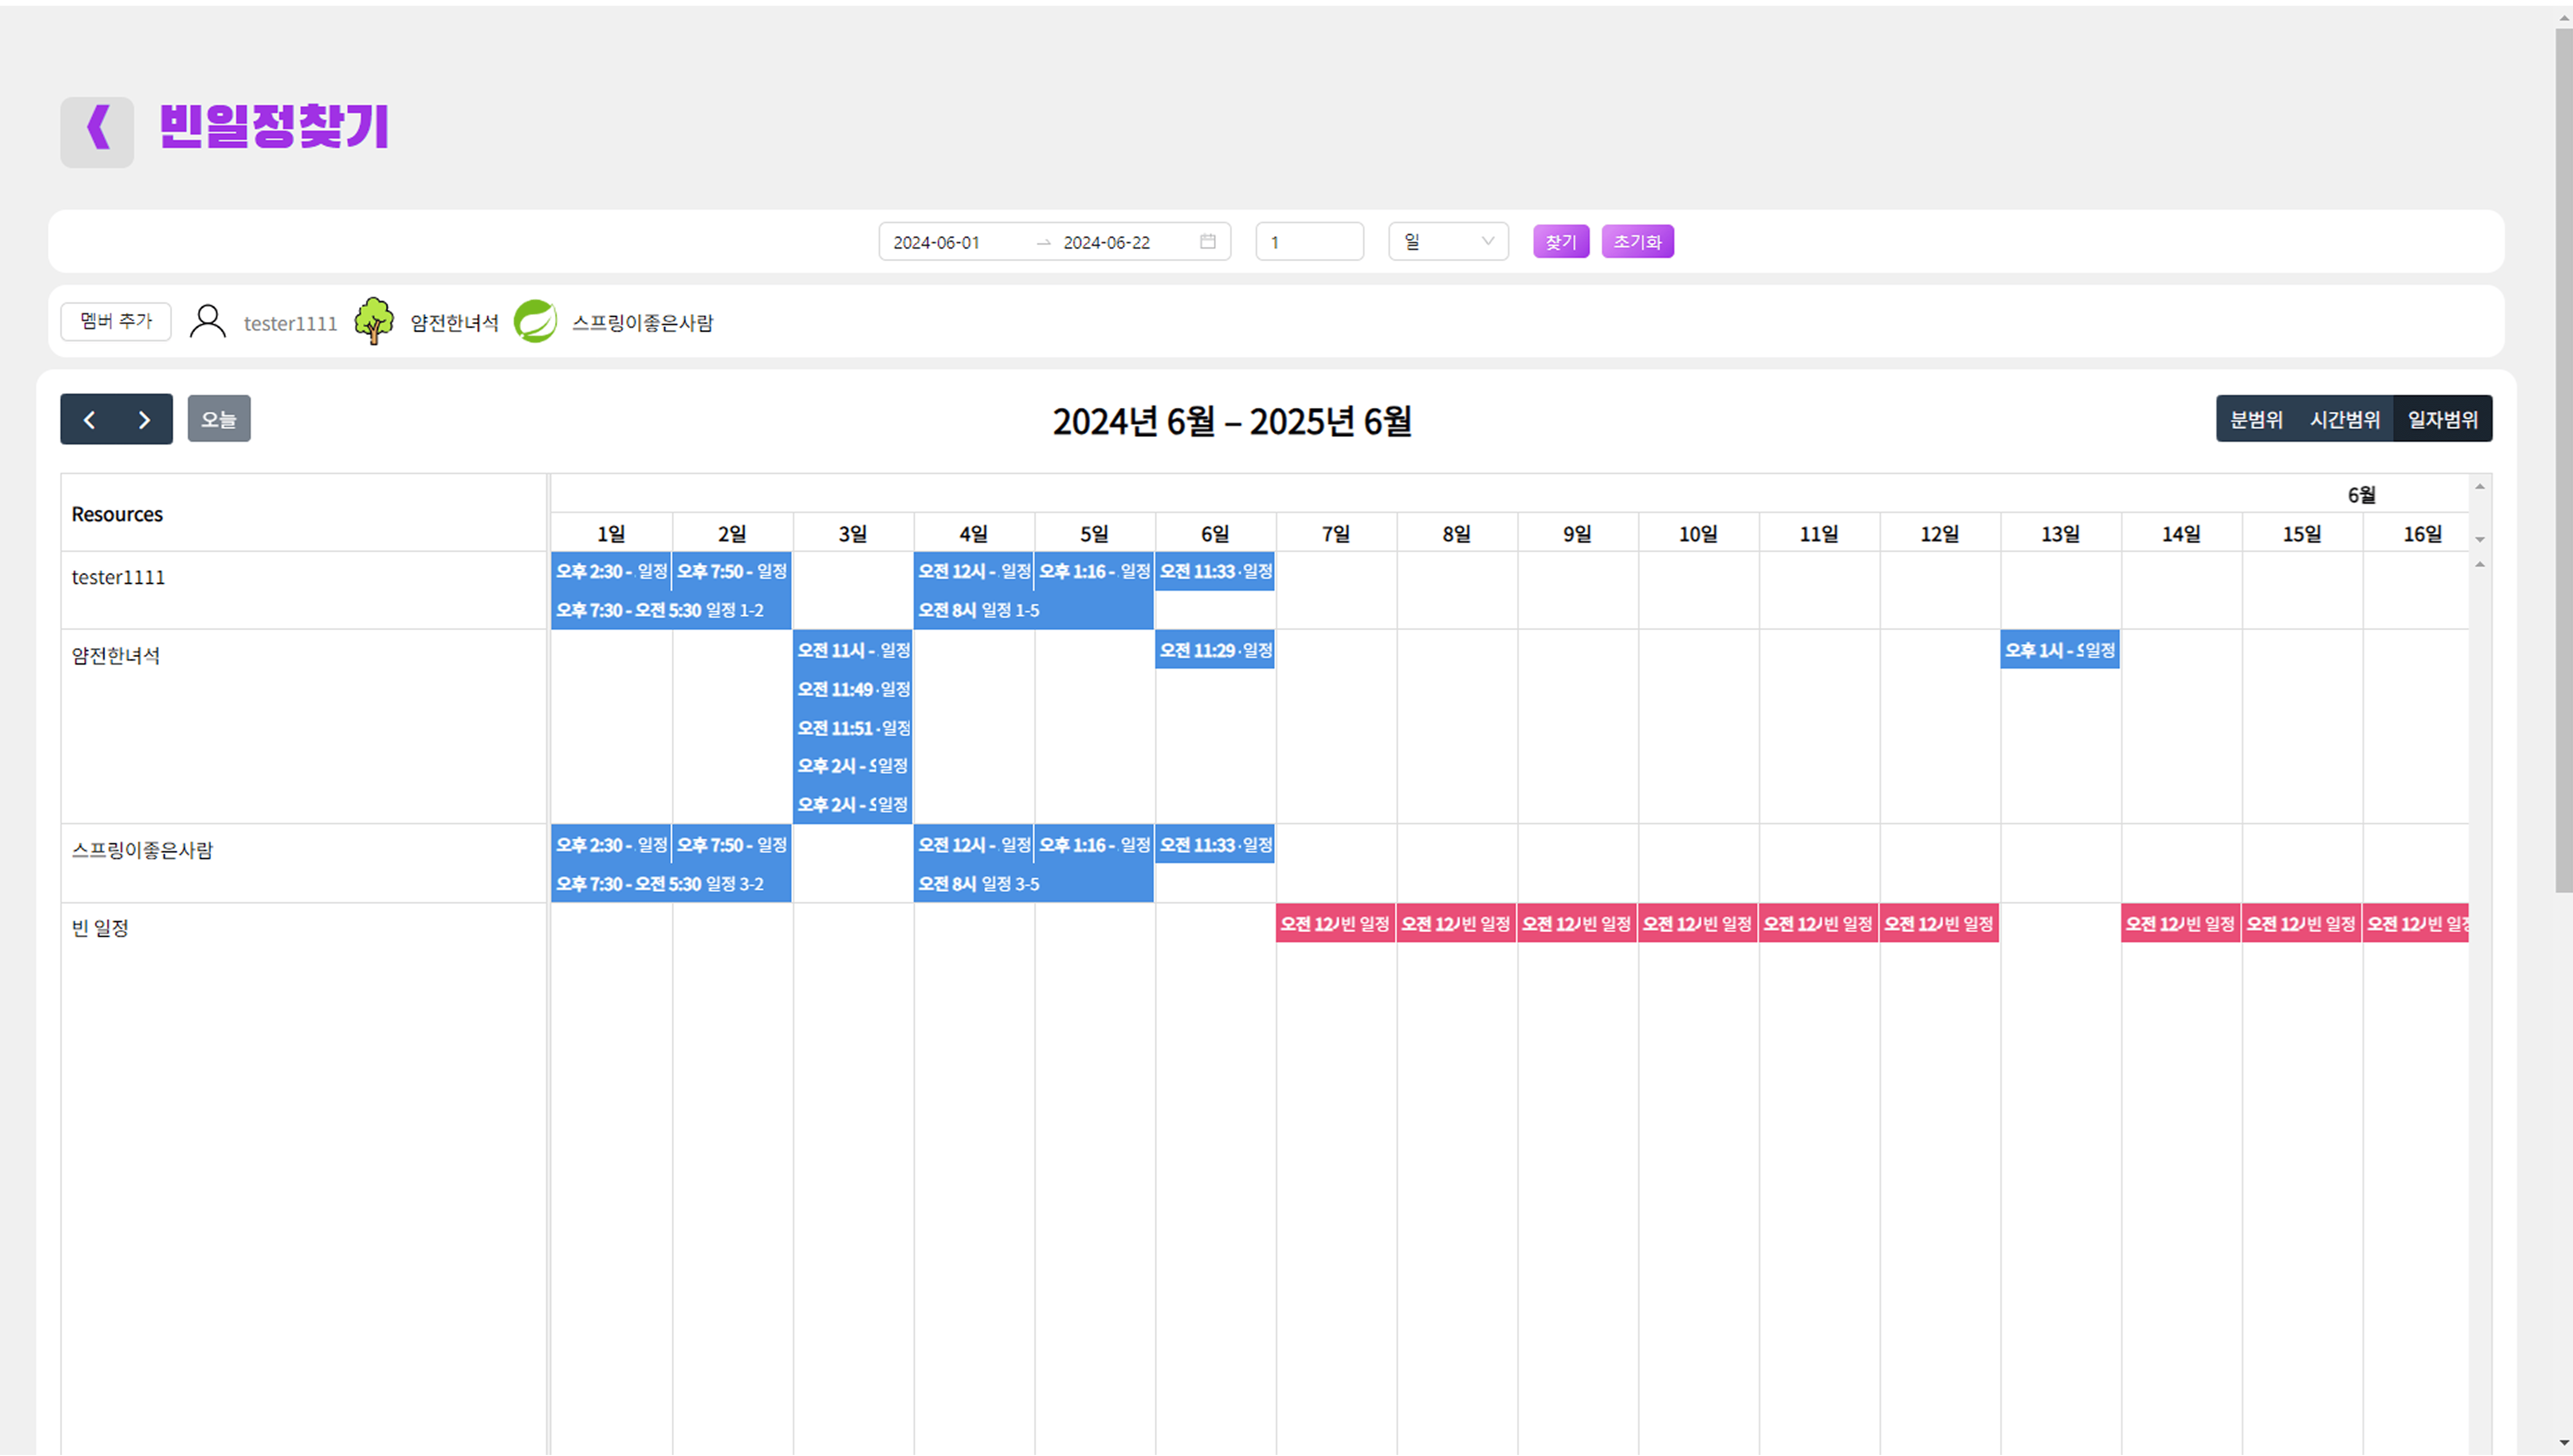This screenshot has height=1456, width=2573.
Task: Jump to today with 오늘 button
Action: click(219, 419)
